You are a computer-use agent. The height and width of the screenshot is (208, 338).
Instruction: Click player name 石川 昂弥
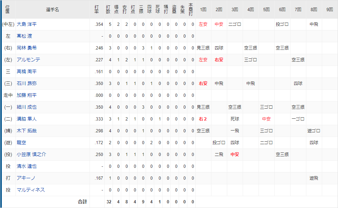[x=27, y=84]
